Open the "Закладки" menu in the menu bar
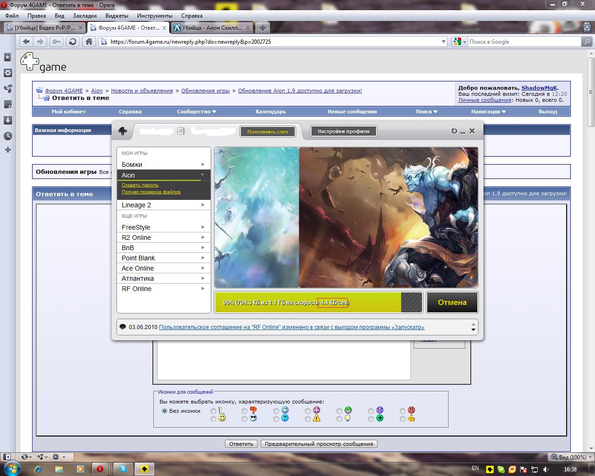This screenshot has width=595, height=476. coord(85,16)
